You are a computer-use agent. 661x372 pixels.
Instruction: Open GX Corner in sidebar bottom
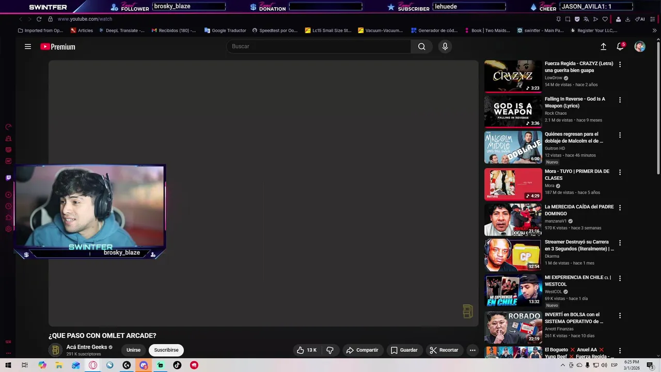(x=8, y=342)
